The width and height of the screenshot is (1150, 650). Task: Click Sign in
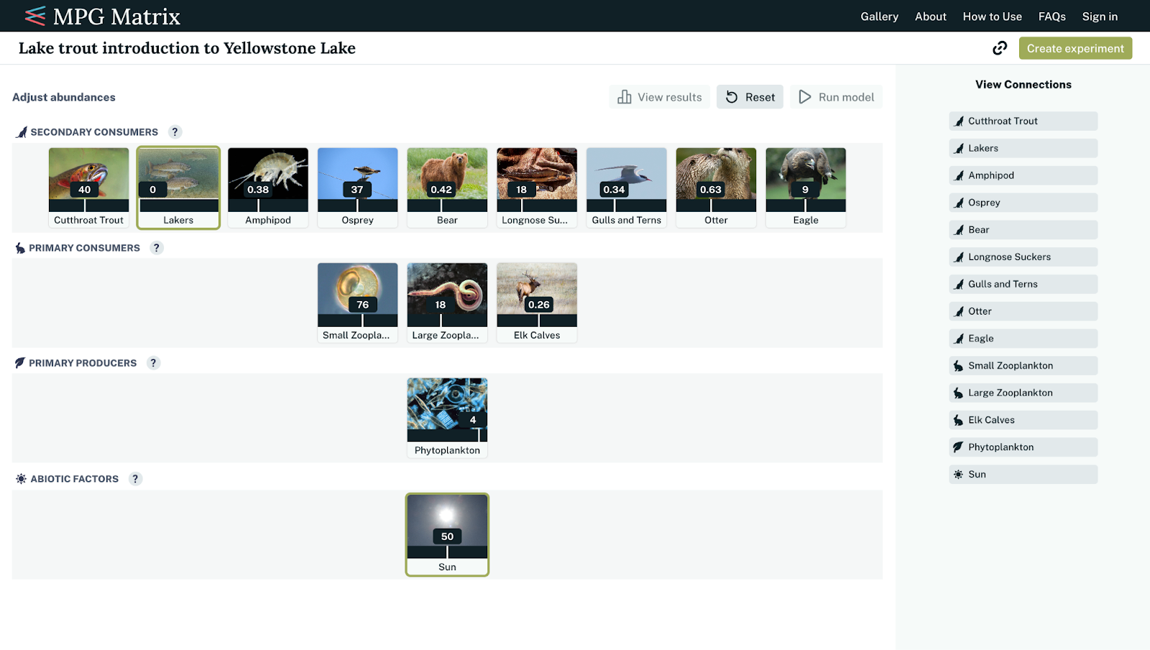pos(1100,17)
